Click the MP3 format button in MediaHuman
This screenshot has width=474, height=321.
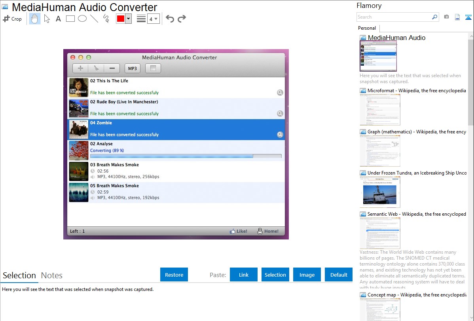[133, 68]
